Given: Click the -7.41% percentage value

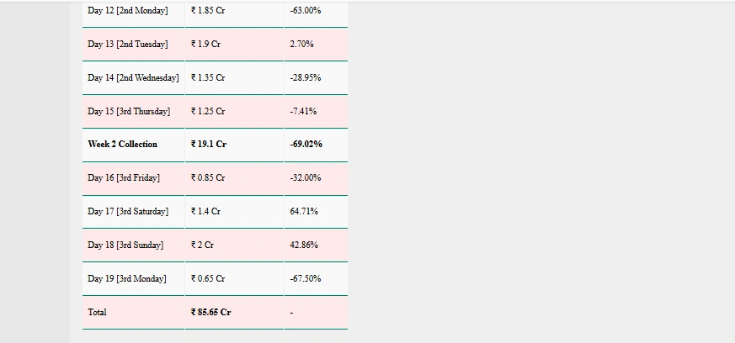Looking at the screenshot, I should pos(303,111).
